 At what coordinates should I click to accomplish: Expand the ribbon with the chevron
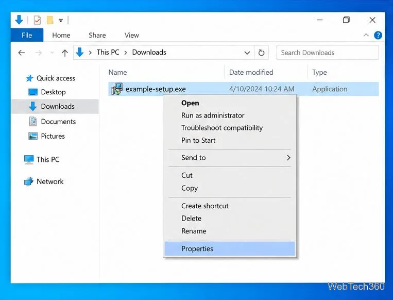[x=366, y=35]
